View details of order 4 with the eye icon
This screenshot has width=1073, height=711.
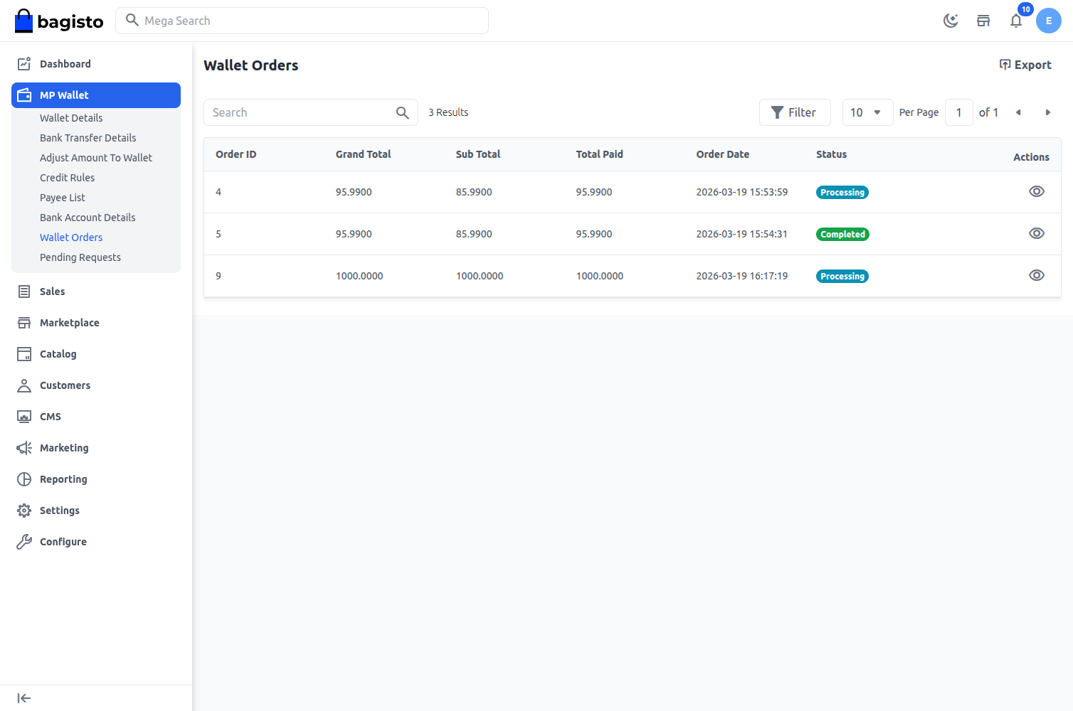click(x=1036, y=191)
